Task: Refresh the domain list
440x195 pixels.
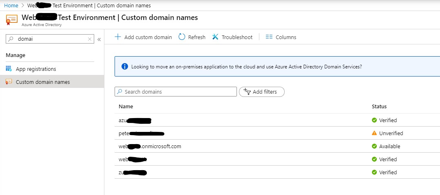Action: (192, 37)
